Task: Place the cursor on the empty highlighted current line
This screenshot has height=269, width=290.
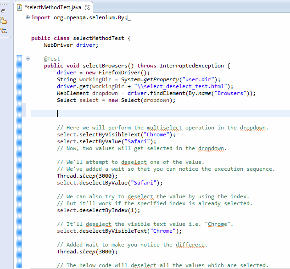Action: click(x=161, y=113)
